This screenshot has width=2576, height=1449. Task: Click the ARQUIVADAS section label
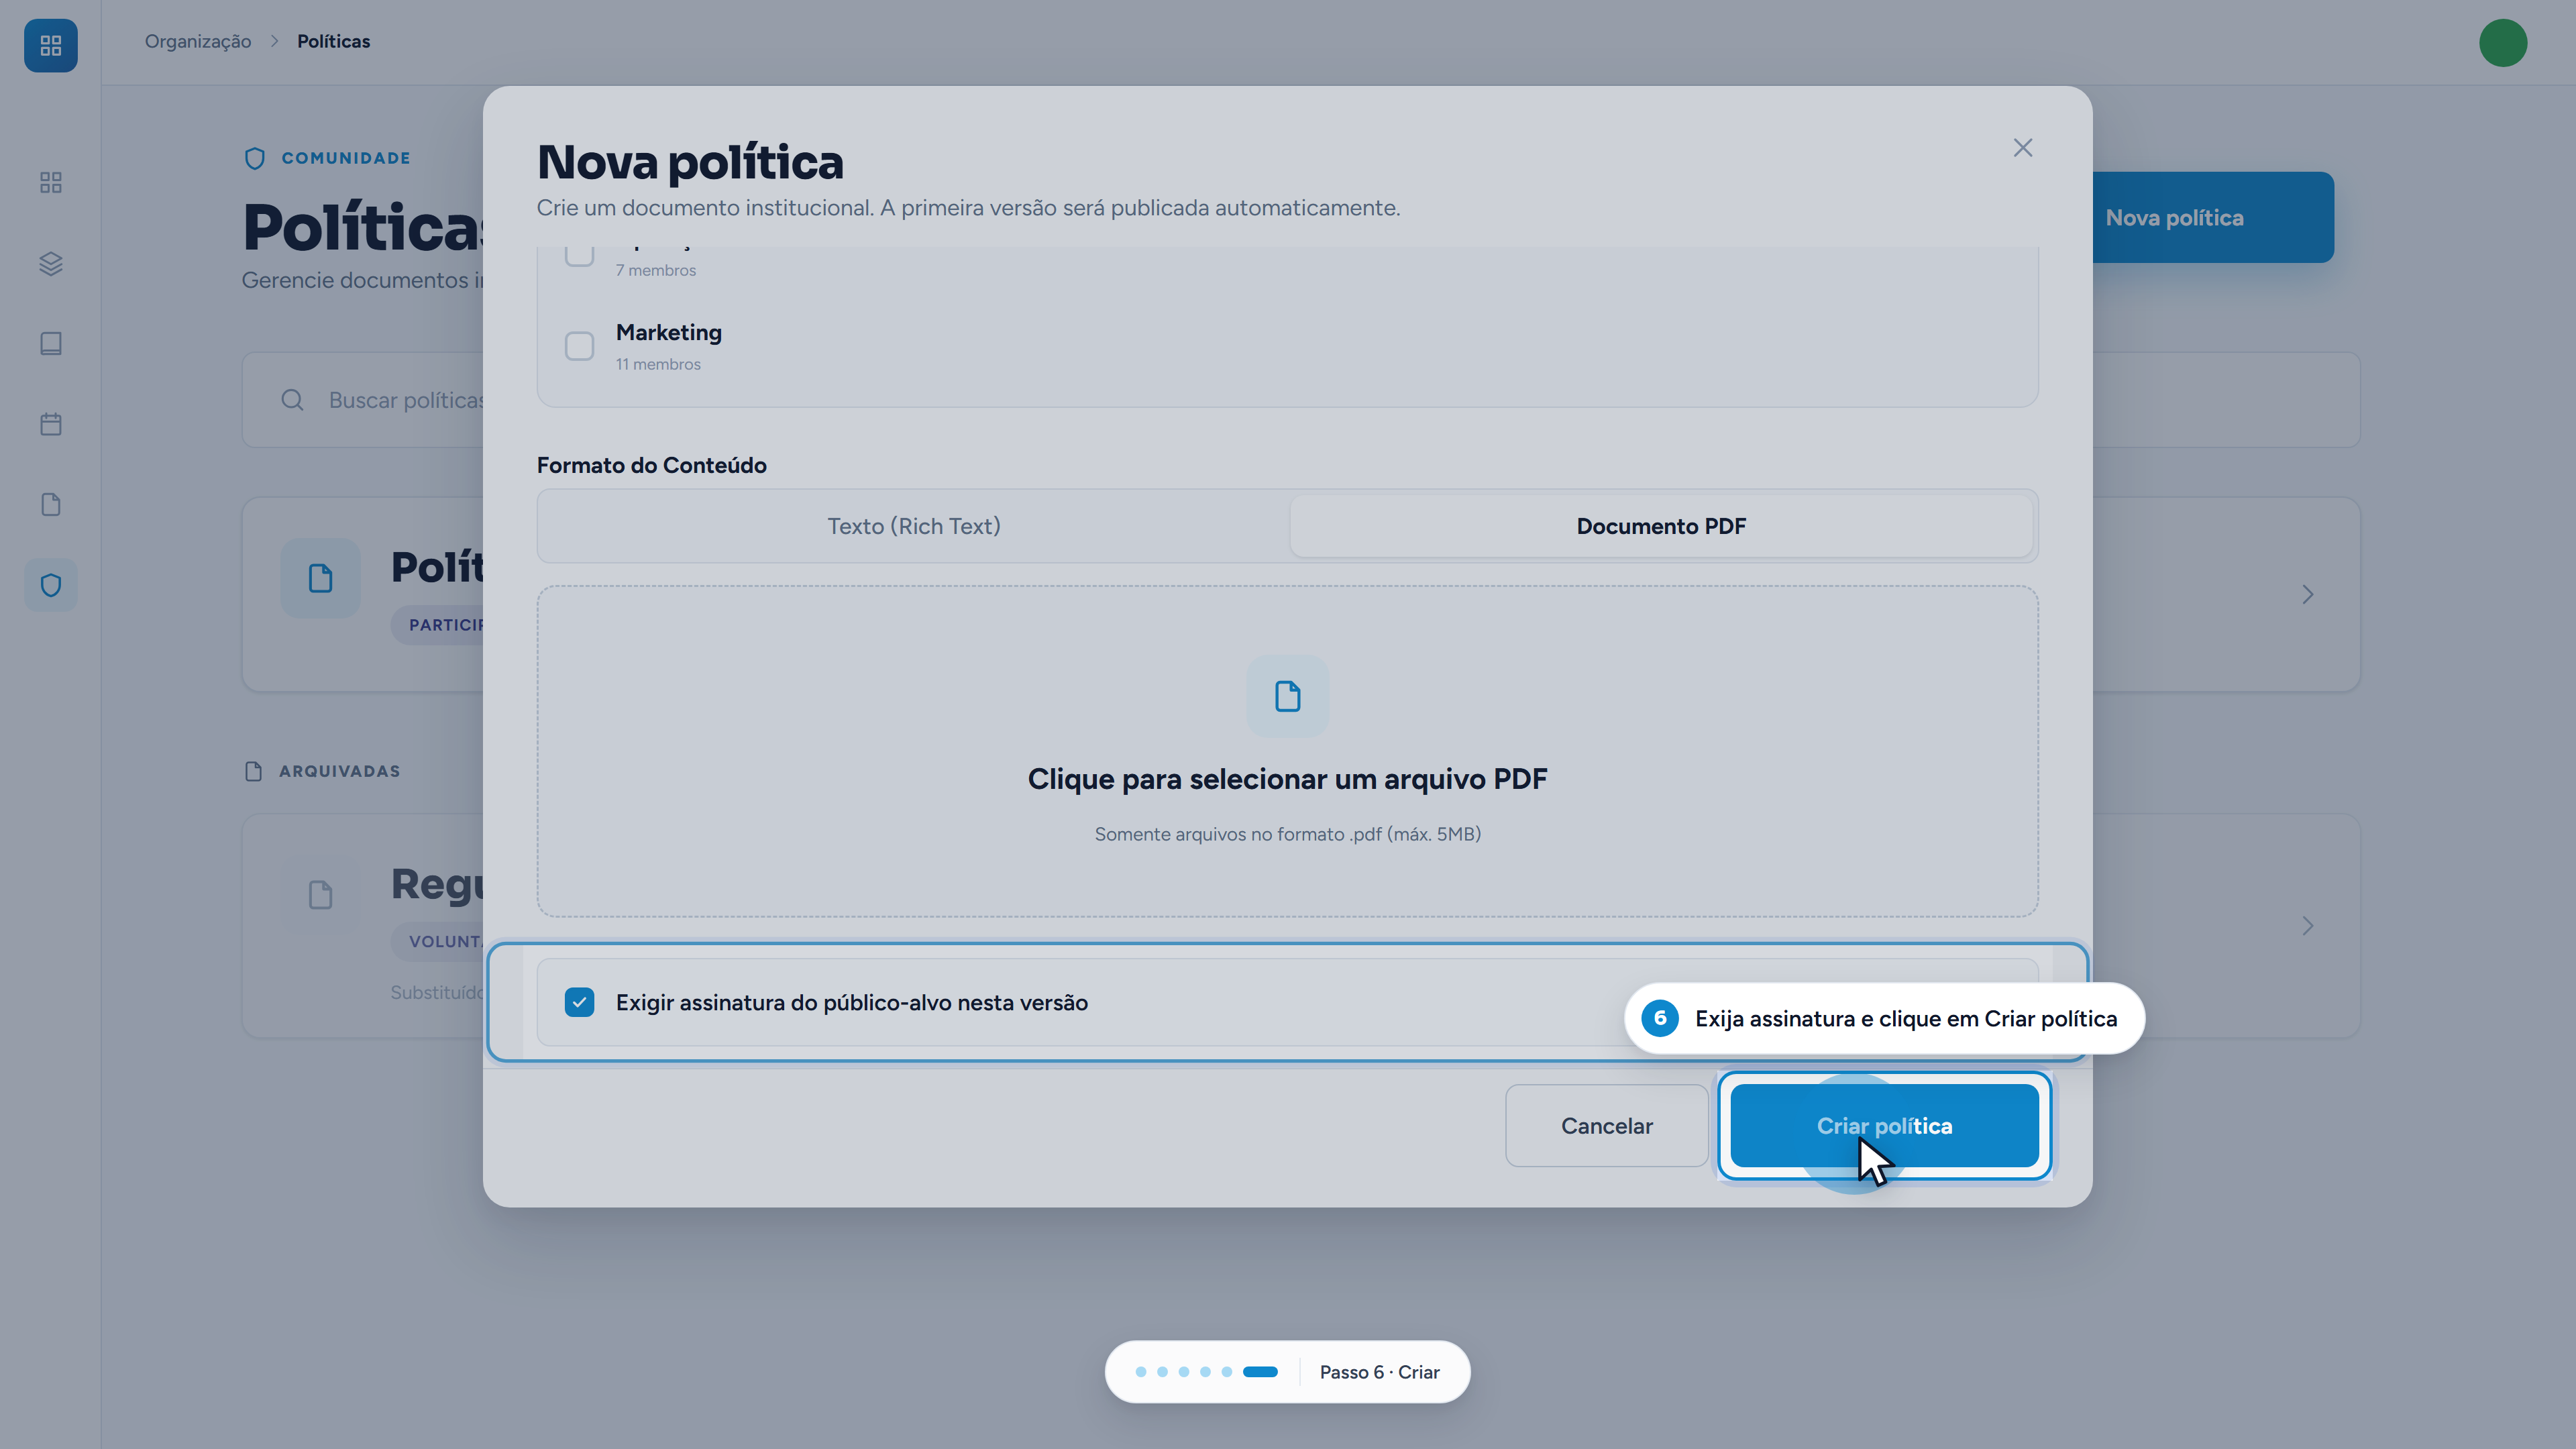coord(339,771)
